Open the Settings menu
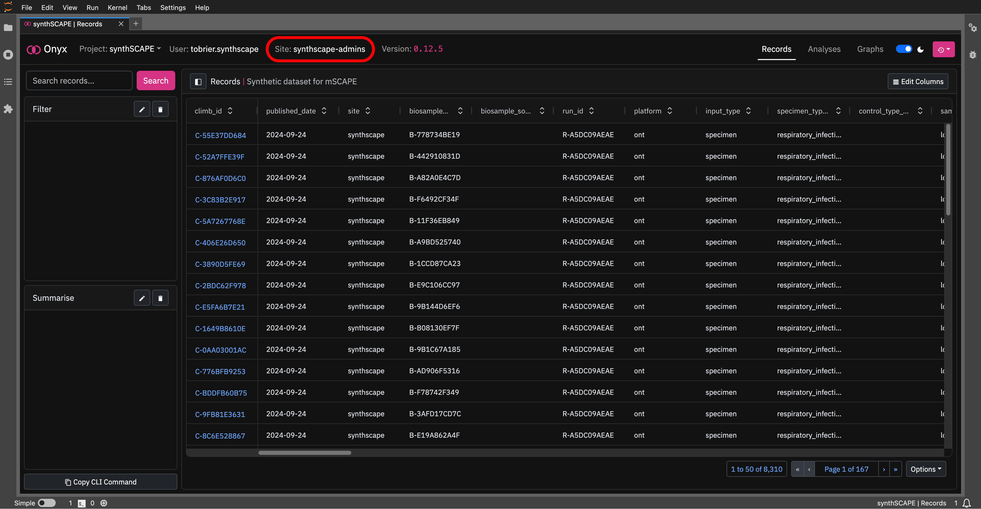The width and height of the screenshot is (981, 509). [x=173, y=7]
